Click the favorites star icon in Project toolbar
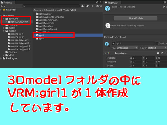 pos(92,6)
